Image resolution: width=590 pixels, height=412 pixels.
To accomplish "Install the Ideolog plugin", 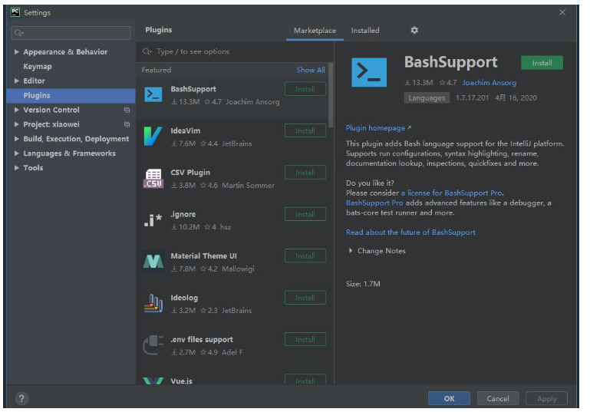I will pos(305,298).
